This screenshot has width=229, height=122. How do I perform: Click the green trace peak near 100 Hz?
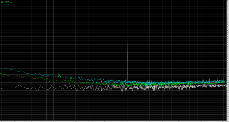[x=59, y=72]
